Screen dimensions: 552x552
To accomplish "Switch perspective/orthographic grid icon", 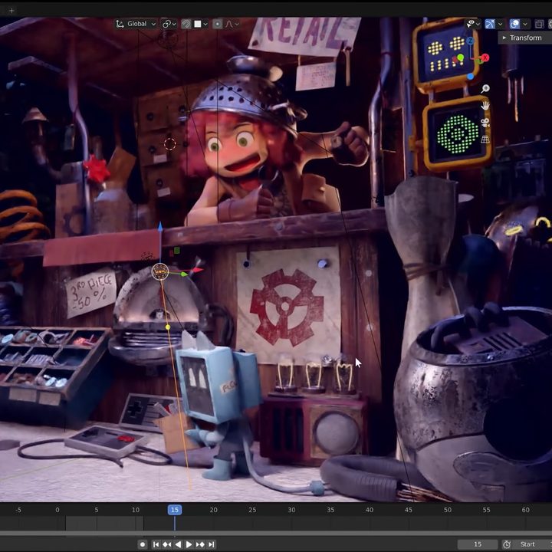I will (485, 139).
